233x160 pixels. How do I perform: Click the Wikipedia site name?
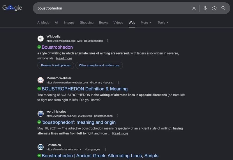tap(54, 37)
